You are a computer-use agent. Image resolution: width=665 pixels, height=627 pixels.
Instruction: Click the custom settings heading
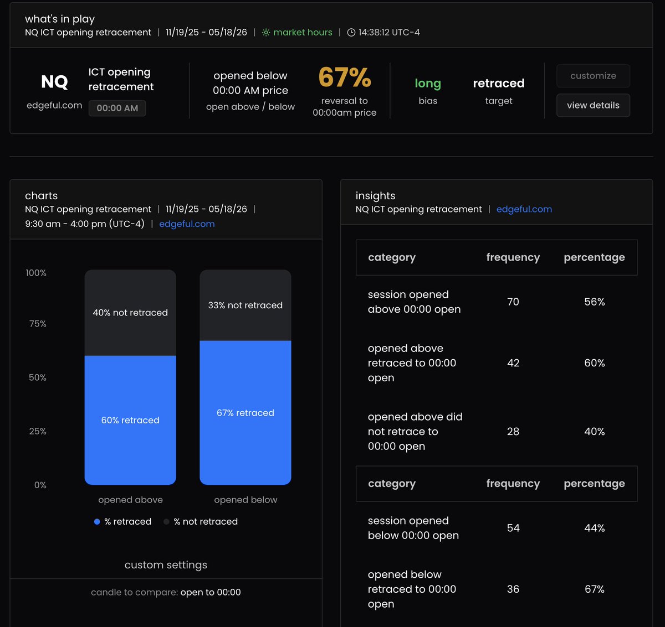point(166,565)
